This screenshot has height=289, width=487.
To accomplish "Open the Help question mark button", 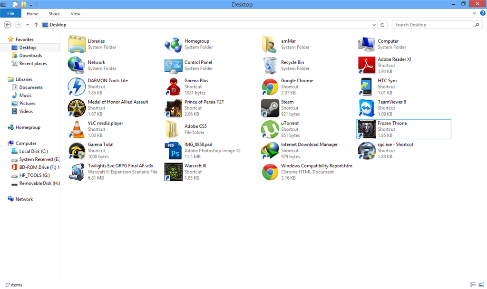I will tap(483, 13).
